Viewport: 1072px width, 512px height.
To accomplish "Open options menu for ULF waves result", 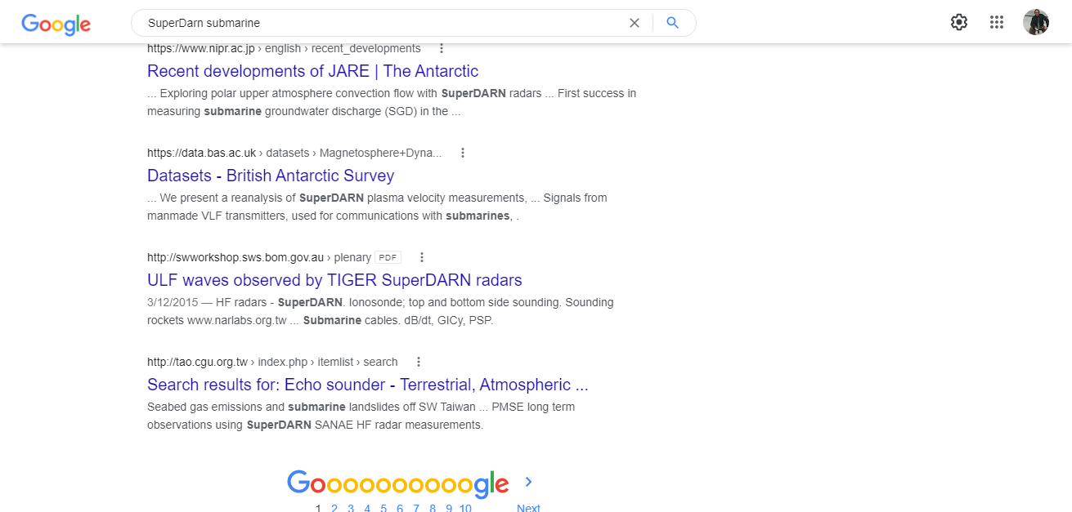I will [422, 257].
